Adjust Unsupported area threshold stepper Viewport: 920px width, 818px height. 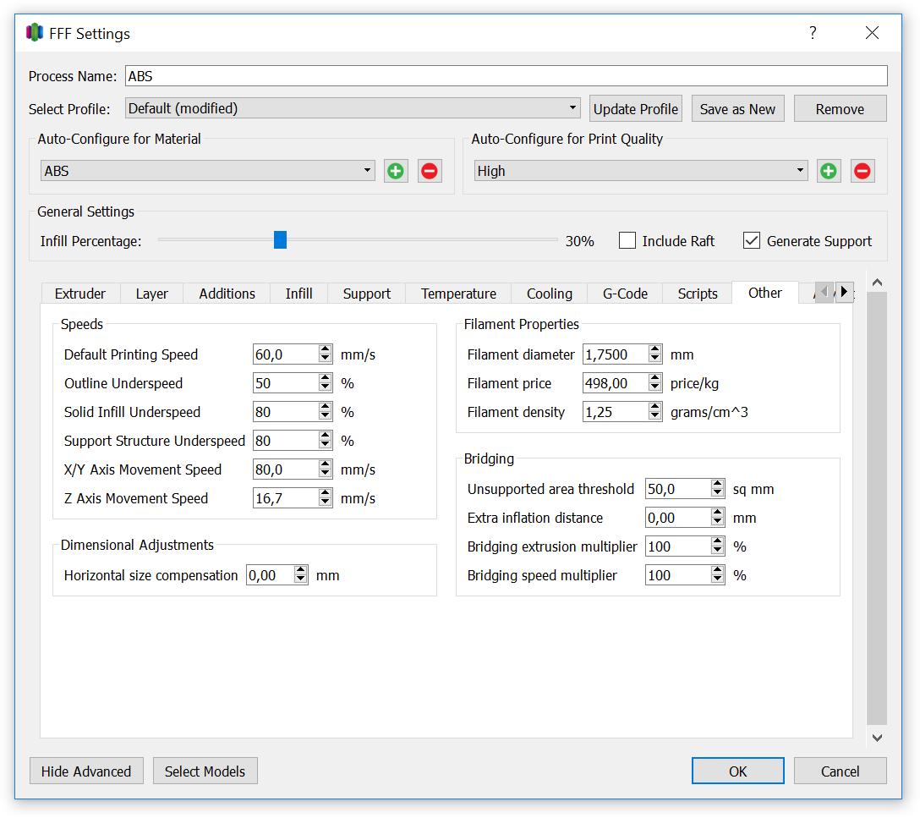click(718, 489)
